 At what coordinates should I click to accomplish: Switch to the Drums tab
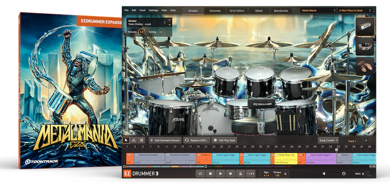[193, 11]
